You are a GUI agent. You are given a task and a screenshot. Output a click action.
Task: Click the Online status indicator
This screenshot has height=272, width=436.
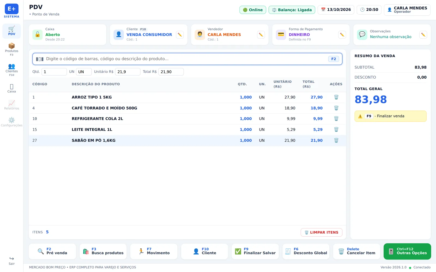pos(253,10)
